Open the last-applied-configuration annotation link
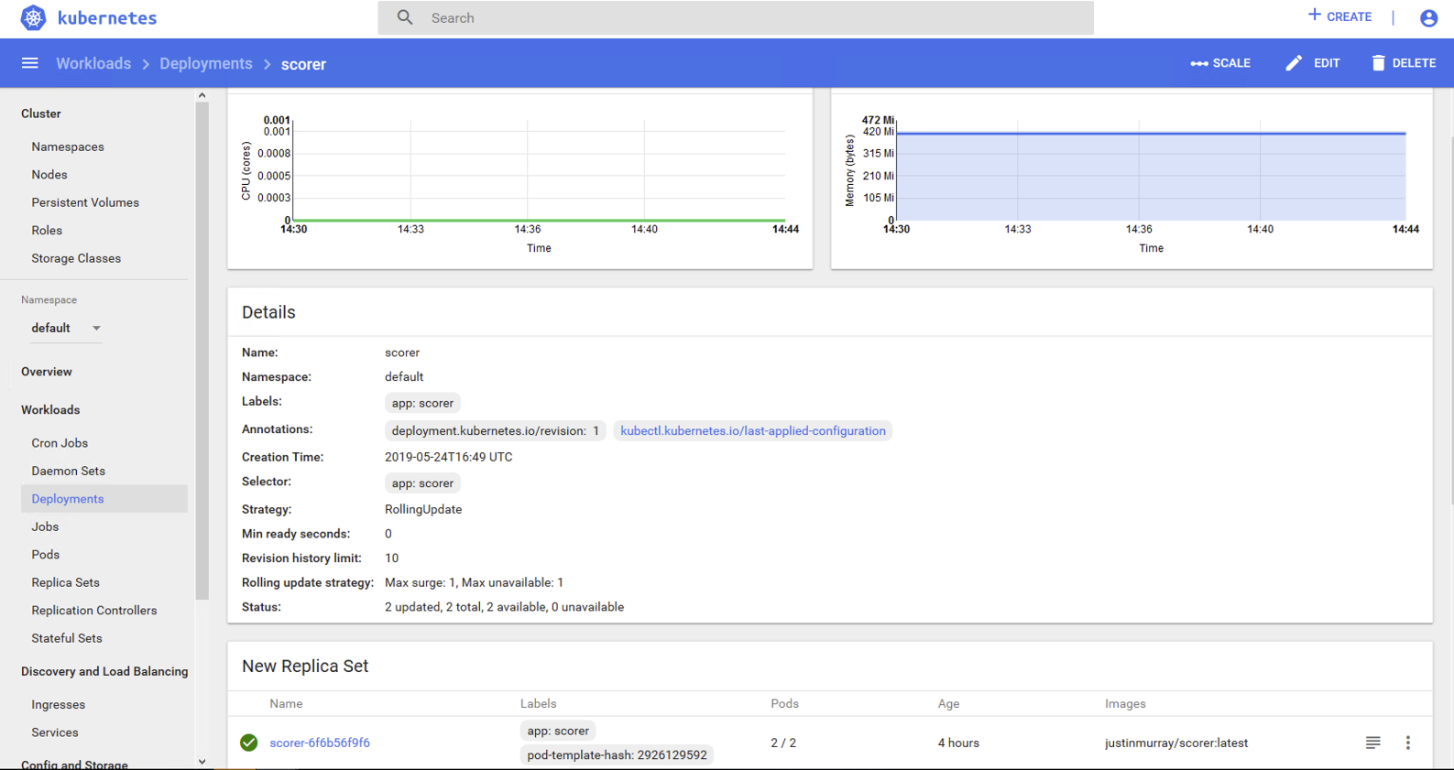This screenshot has width=1454, height=770. click(x=752, y=430)
